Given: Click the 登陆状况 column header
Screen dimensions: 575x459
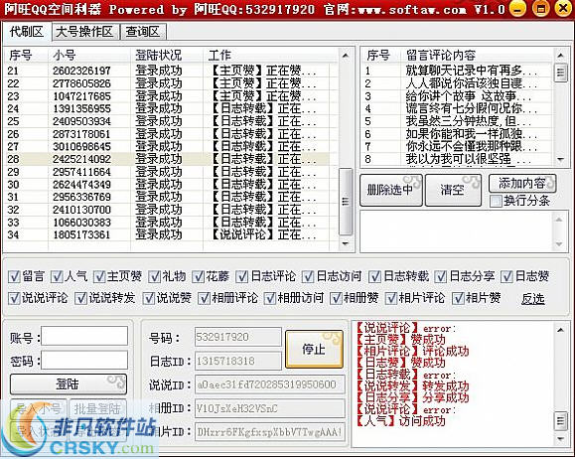Looking at the screenshot, I should pos(167,56).
